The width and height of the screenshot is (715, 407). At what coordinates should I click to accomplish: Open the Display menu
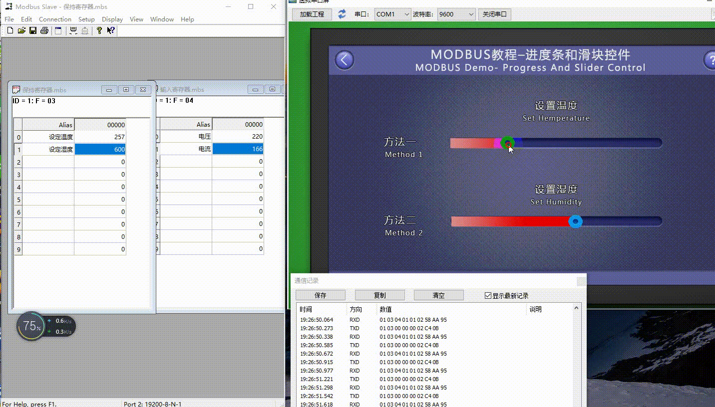112,19
